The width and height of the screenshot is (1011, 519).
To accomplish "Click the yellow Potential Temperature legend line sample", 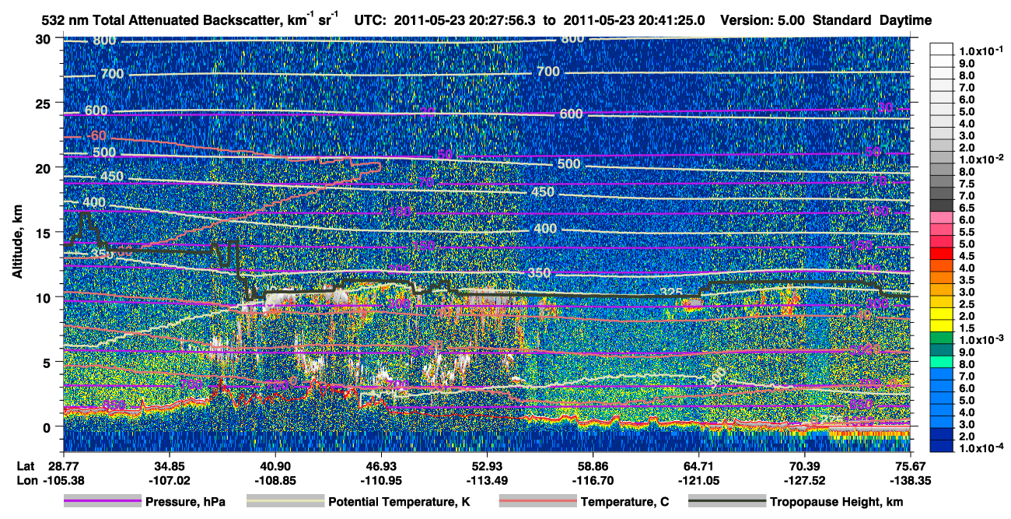I will pyautogui.click(x=284, y=502).
